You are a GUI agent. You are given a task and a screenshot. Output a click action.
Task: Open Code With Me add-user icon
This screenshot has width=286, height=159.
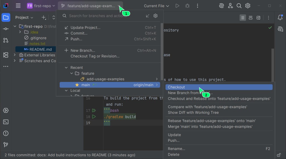point(230,6)
